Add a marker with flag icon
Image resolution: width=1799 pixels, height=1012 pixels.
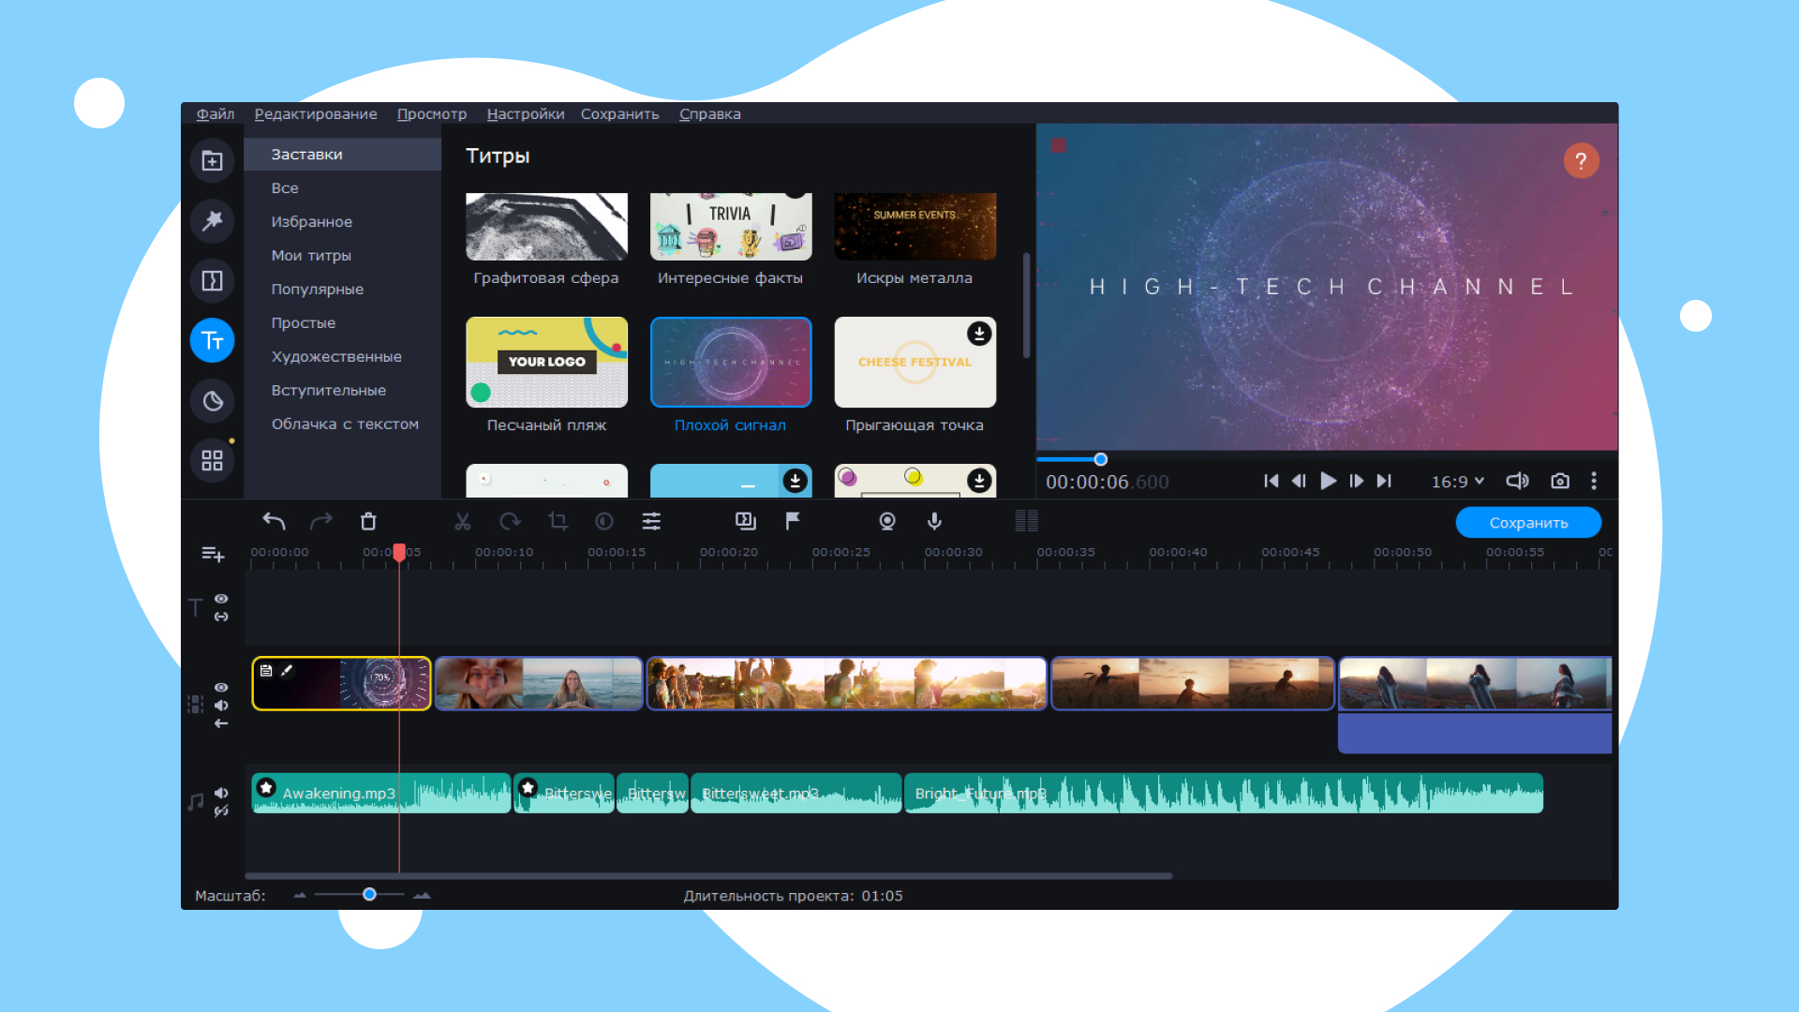click(x=793, y=521)
